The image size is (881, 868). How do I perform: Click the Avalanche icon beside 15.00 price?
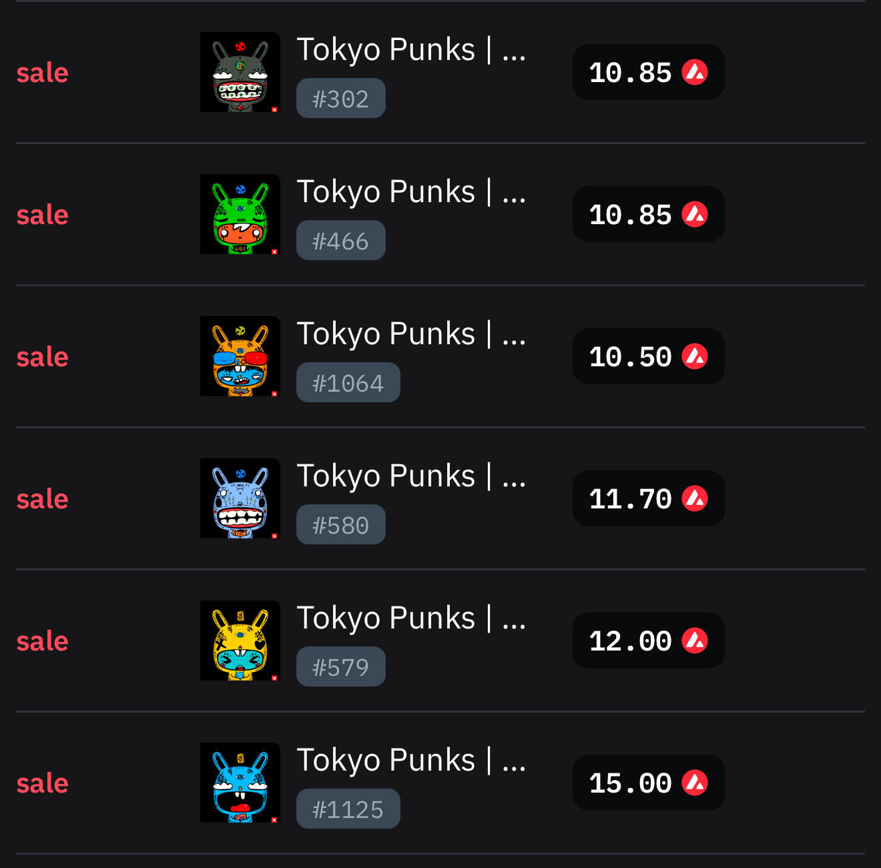click(695, 783)
